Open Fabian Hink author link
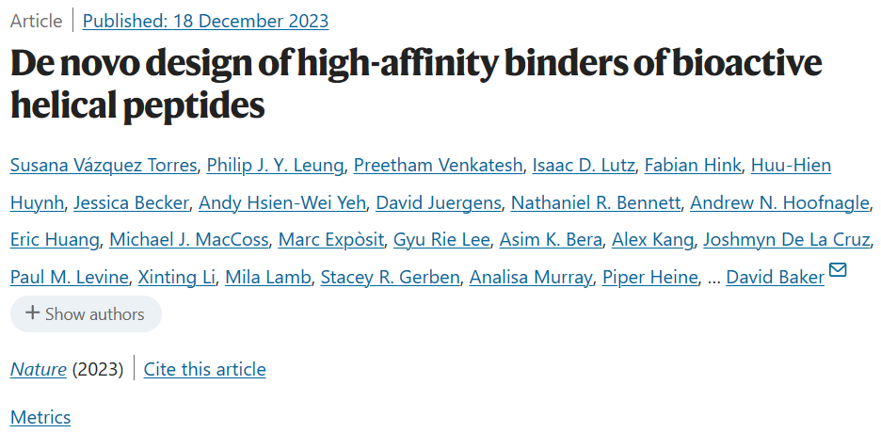Image resolution: width=881 pixels, height=433 pixels. coord(692,166)
